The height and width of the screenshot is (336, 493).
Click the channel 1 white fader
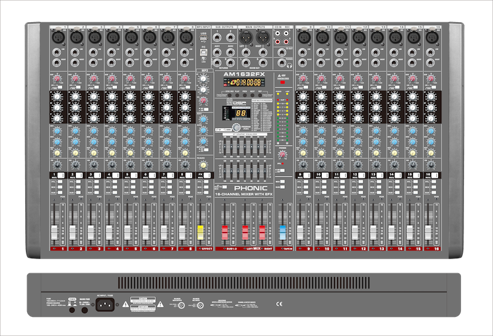click(x=54, y=233)
